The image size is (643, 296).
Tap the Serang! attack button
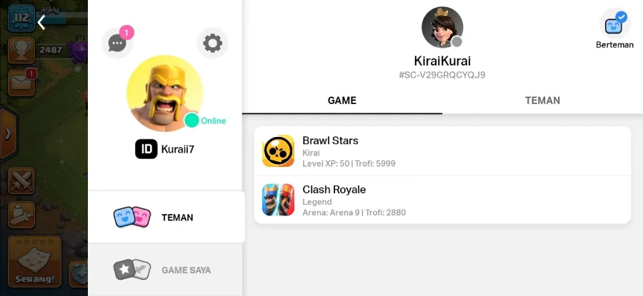[35, 261]
